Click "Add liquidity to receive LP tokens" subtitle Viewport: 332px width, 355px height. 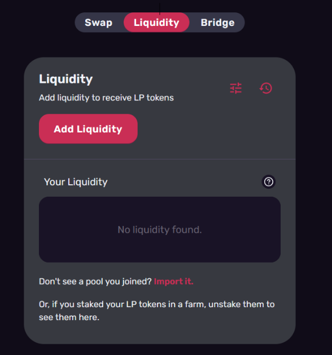tap(106, 98)
